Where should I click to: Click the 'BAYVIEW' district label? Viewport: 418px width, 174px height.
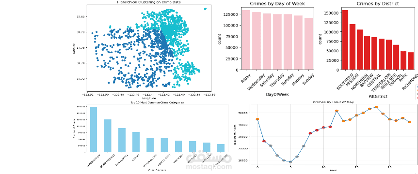pyautogui.click(x=367, y=80)
